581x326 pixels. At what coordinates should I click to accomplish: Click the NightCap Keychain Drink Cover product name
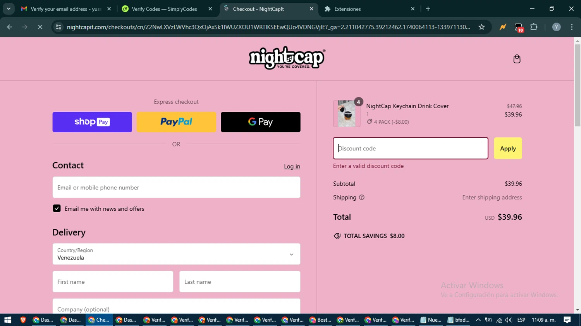click(407, 106)
